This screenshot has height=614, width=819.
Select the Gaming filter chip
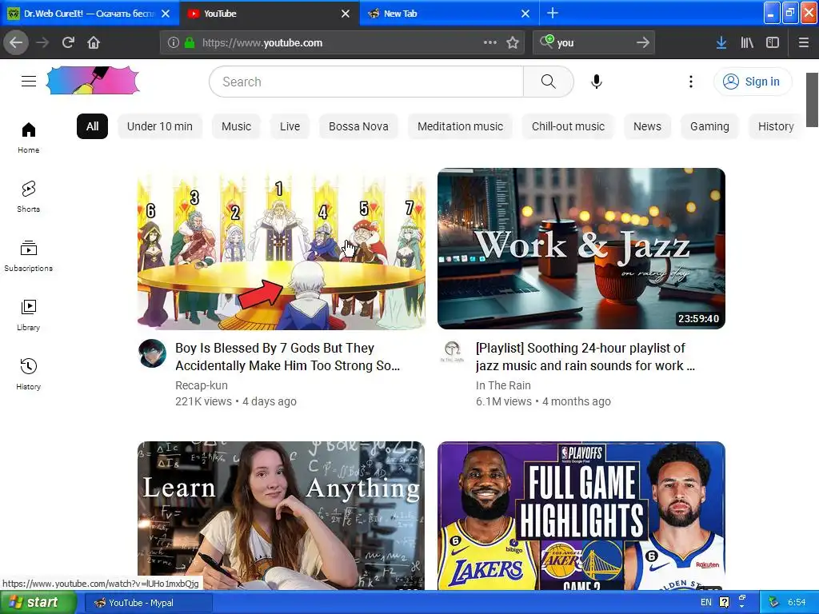[x=709, y=126]
